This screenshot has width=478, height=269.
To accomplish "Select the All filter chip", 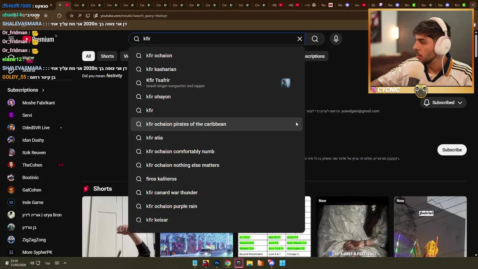I will (88, 56).
